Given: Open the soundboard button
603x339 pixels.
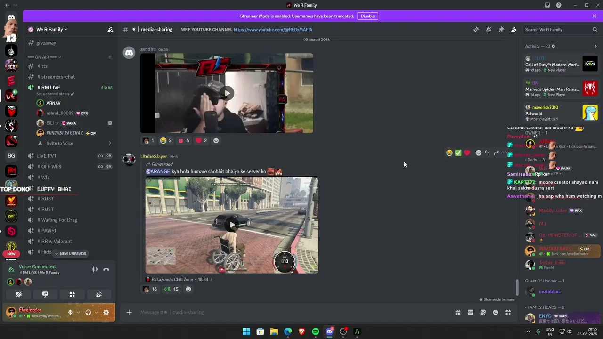Looking at the screenshot, I should pos(99,294).
